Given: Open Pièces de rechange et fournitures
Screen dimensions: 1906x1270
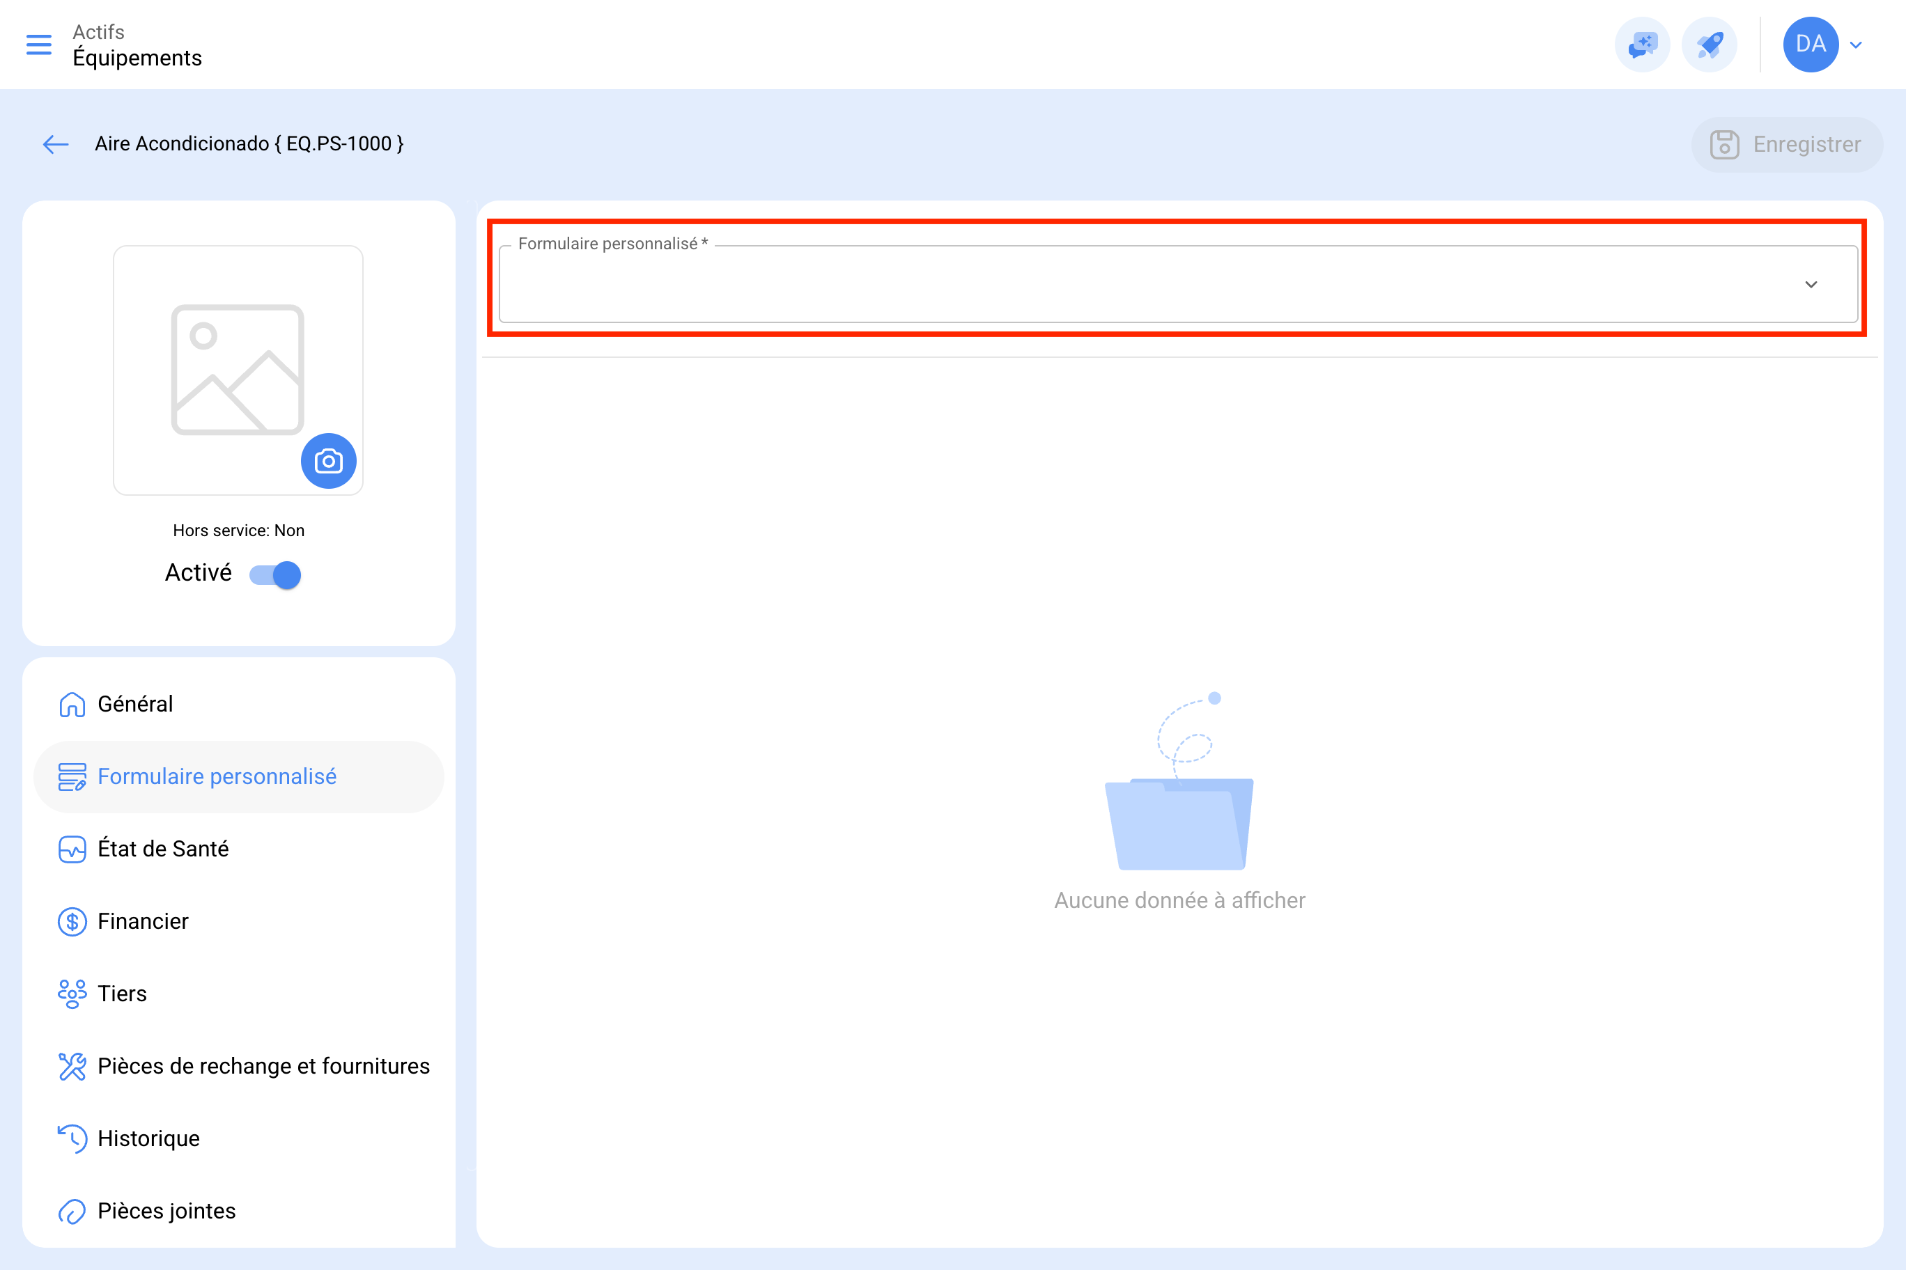Looking at the screenshot, I should point(238,1066).
